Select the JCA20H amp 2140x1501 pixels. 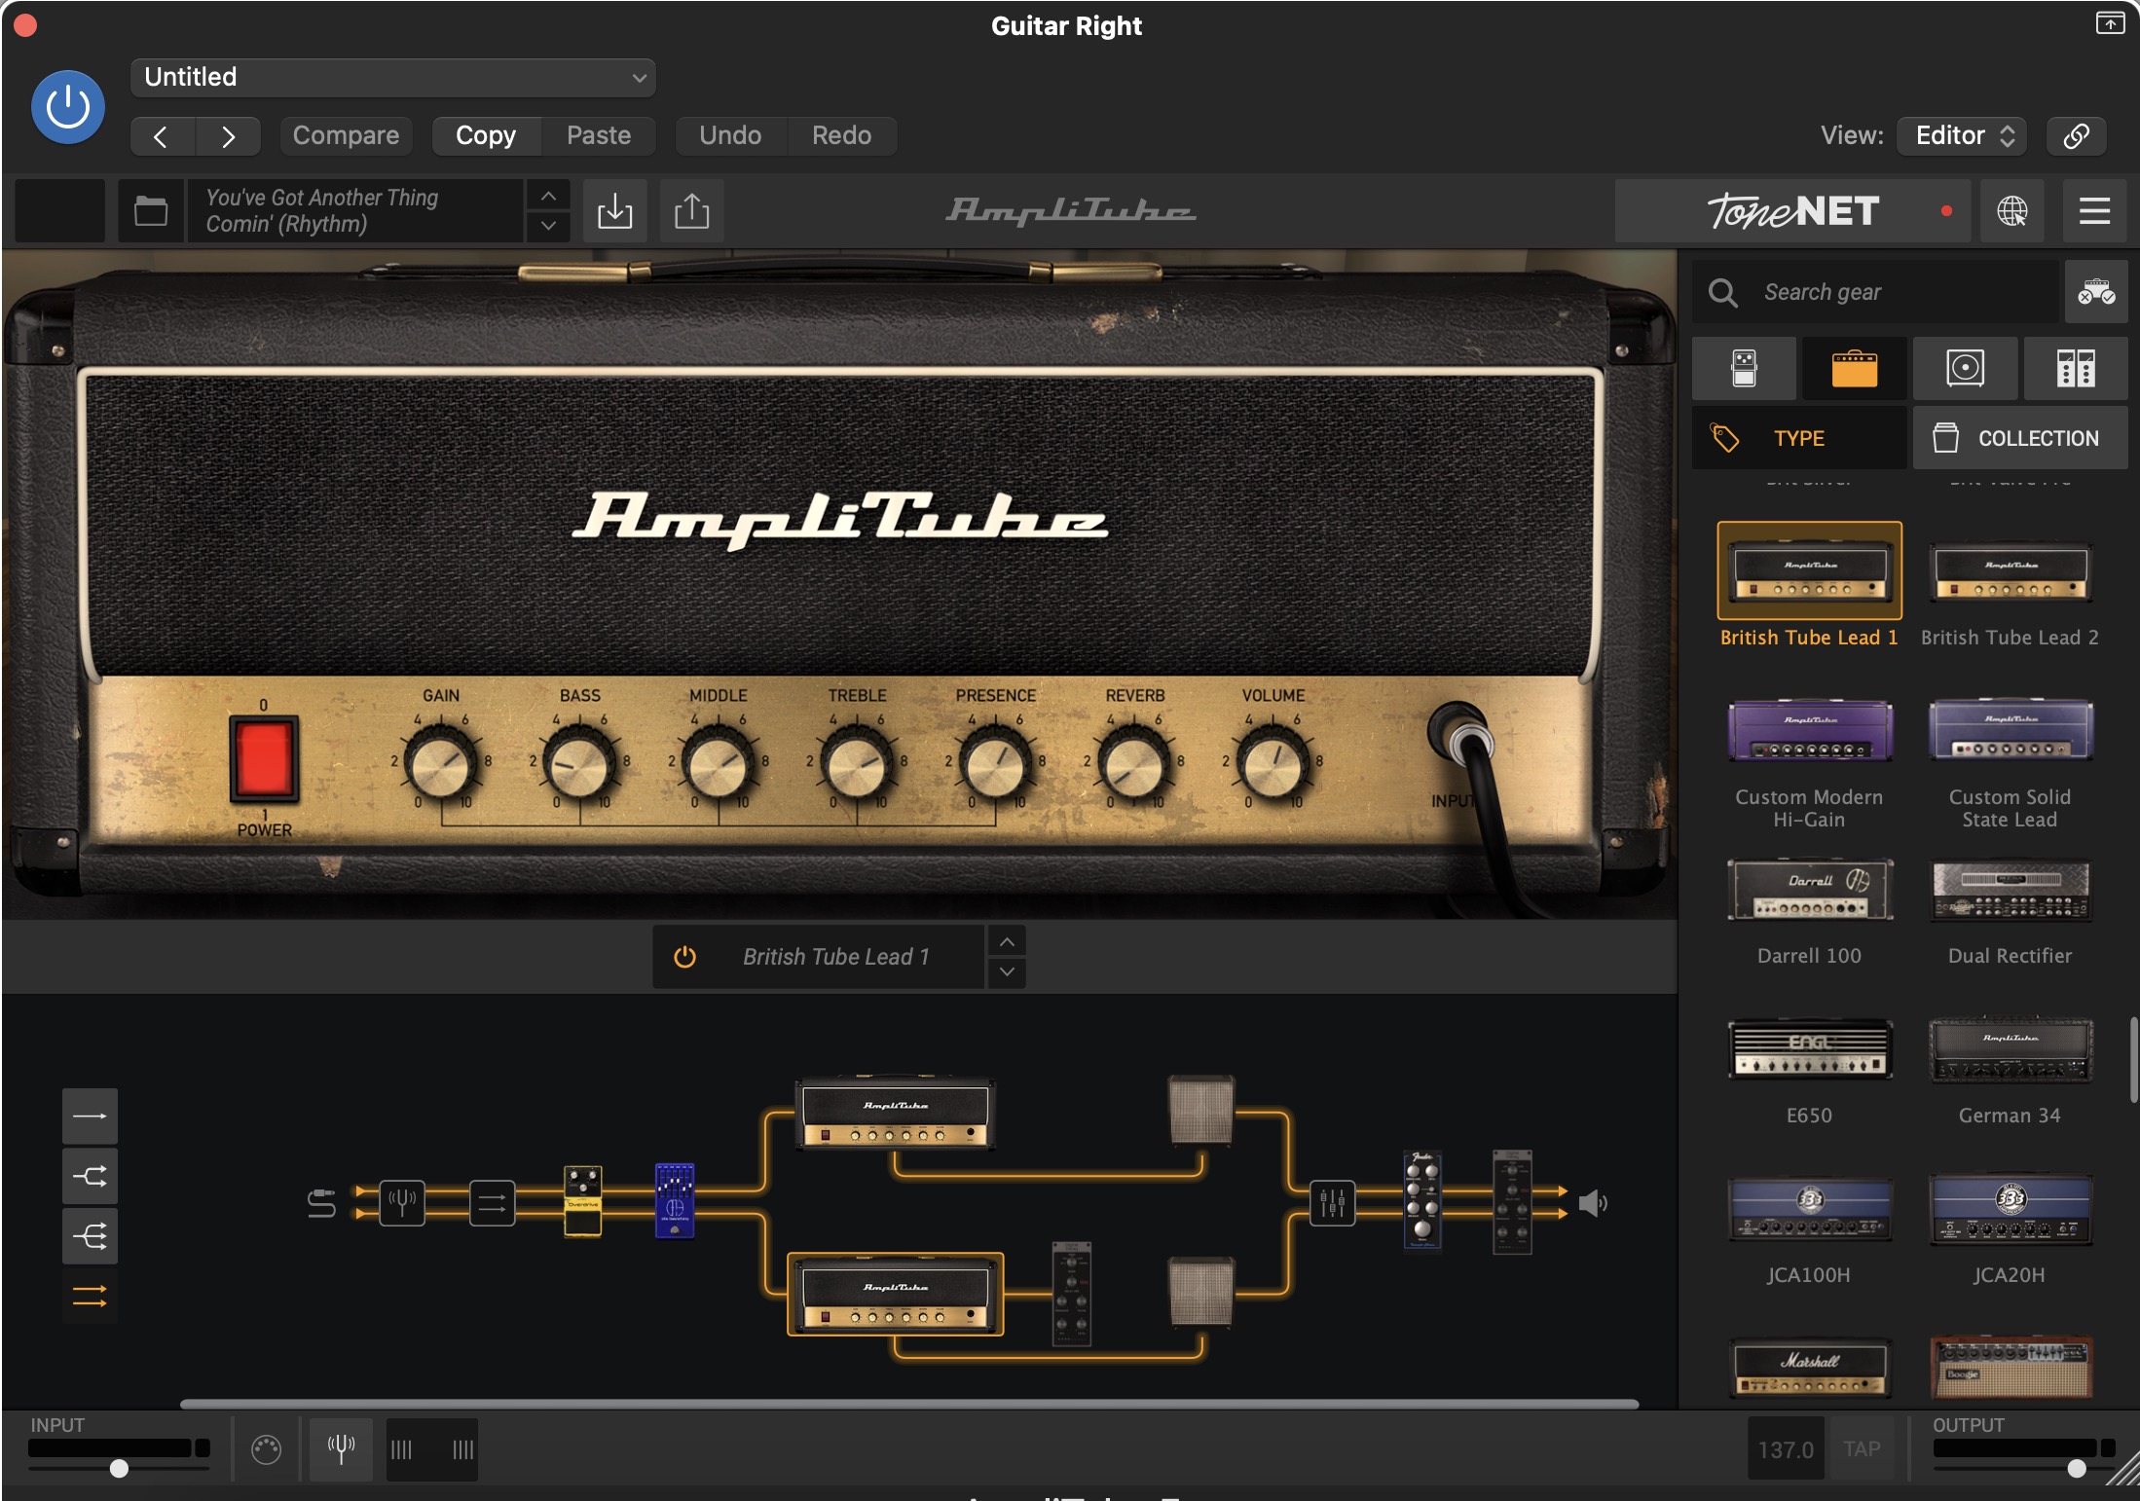tap(2011, 1209)
